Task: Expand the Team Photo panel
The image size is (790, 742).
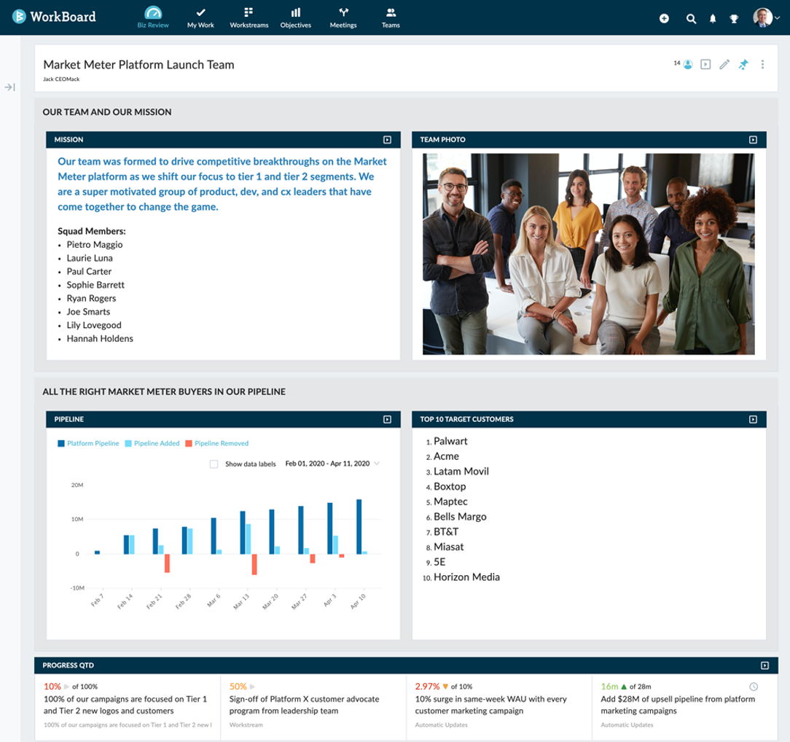Action: coord(753,139)
